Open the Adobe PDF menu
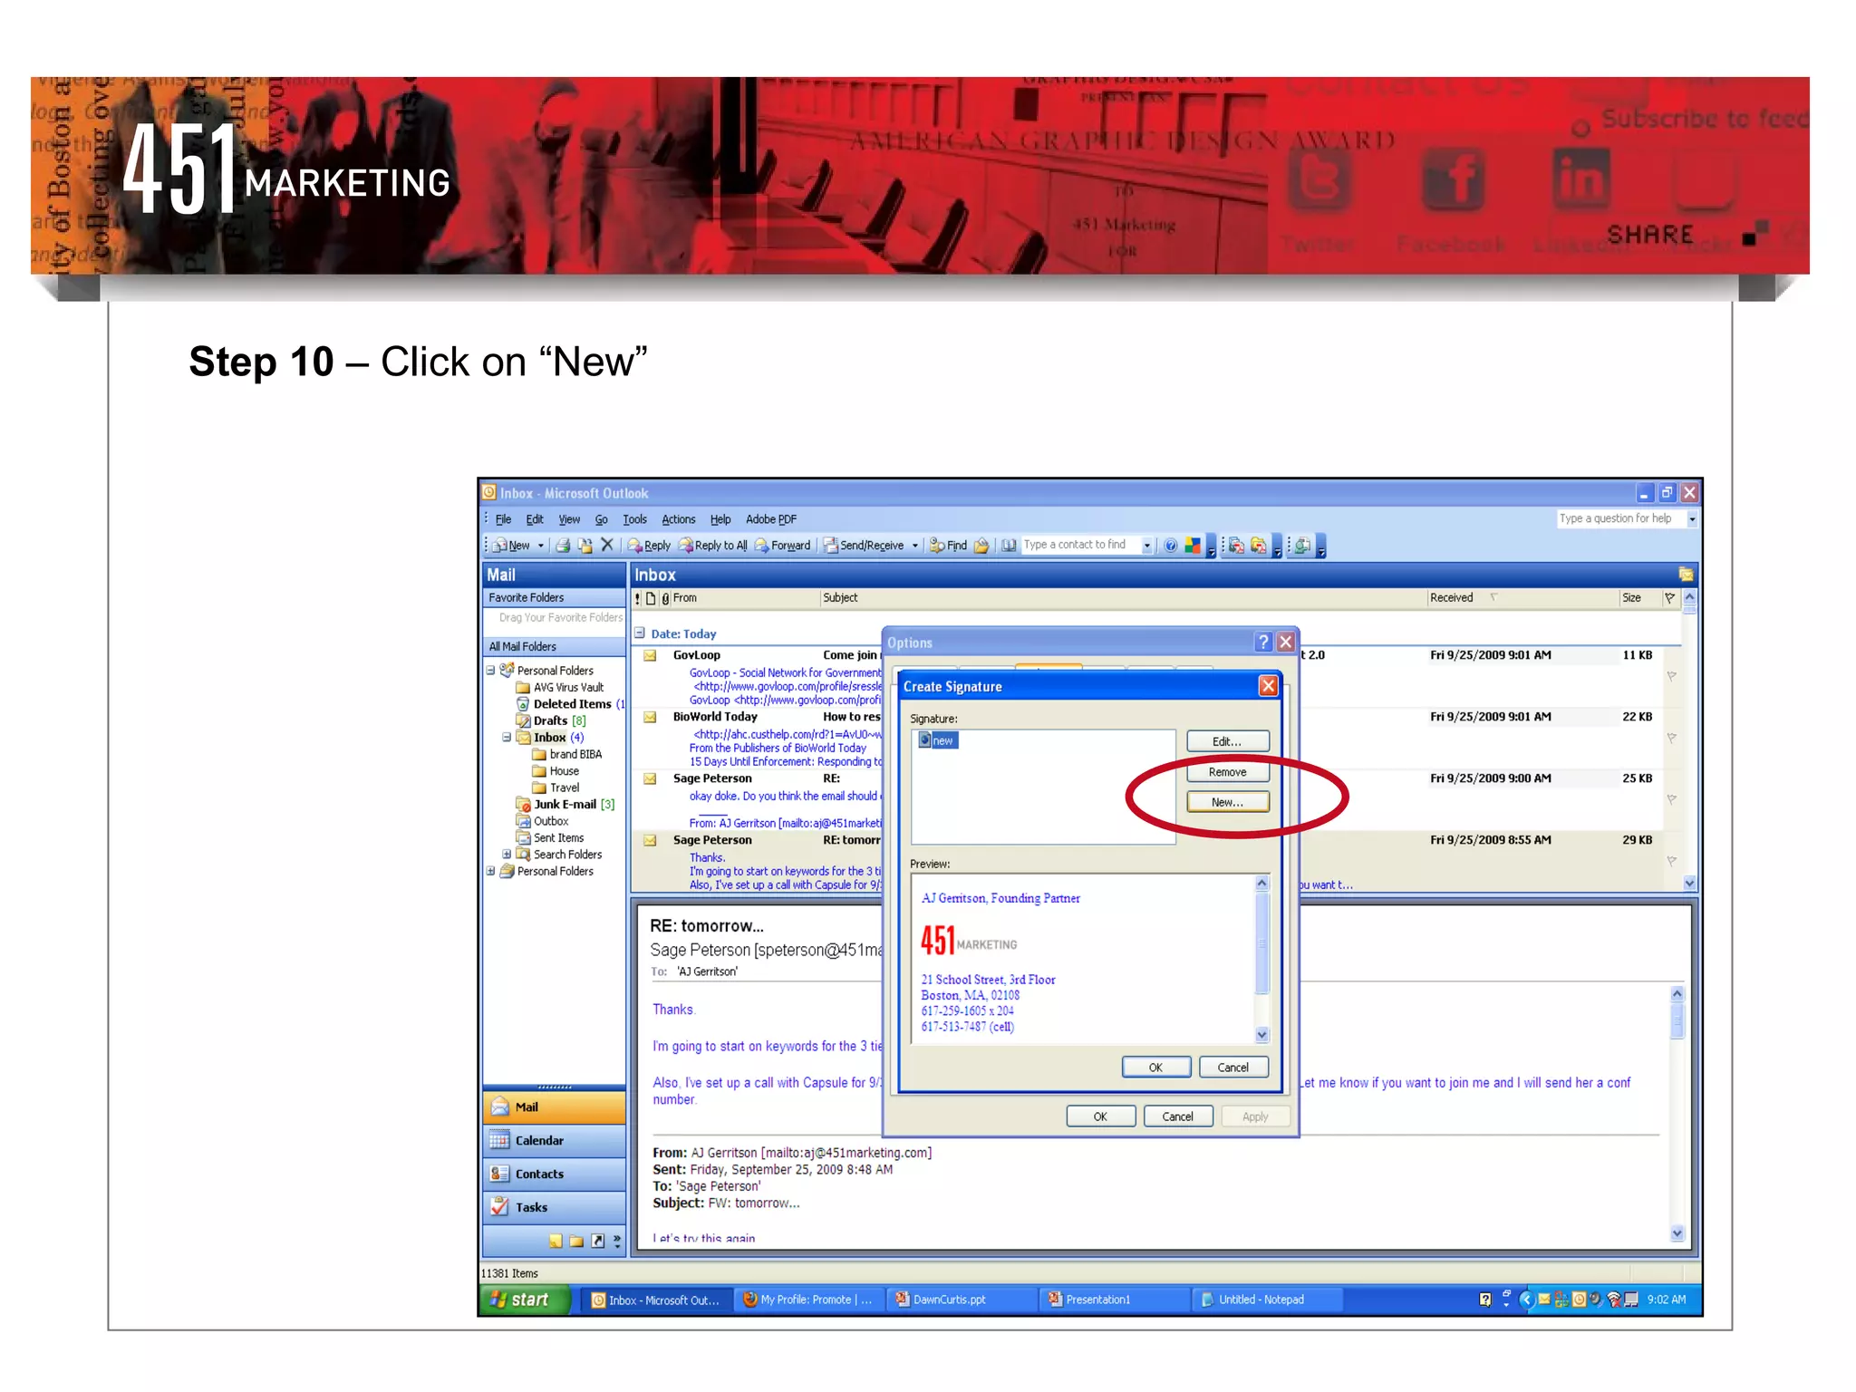 point(770,519)
